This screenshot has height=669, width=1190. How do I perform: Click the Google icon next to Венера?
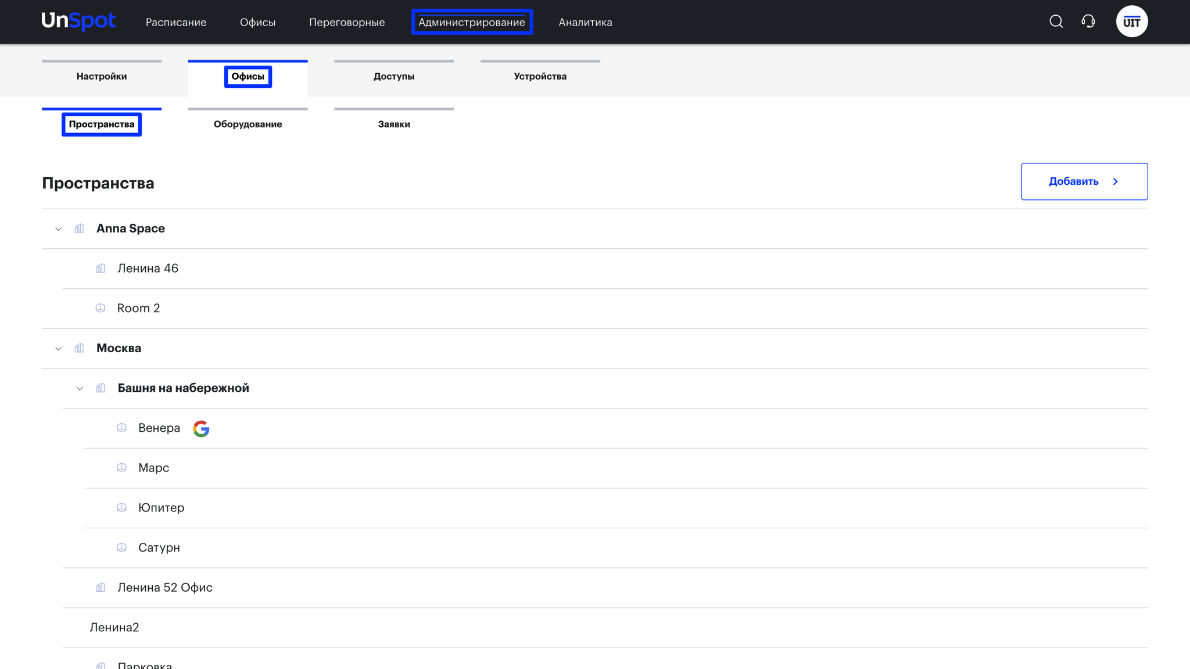point(201,428)
